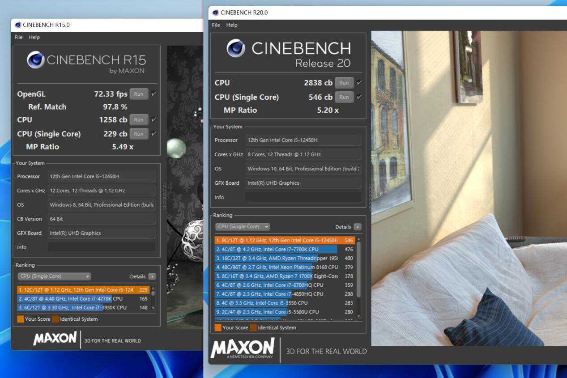Click the 72.33 fps OpenGL score in R15

(111, 94)
